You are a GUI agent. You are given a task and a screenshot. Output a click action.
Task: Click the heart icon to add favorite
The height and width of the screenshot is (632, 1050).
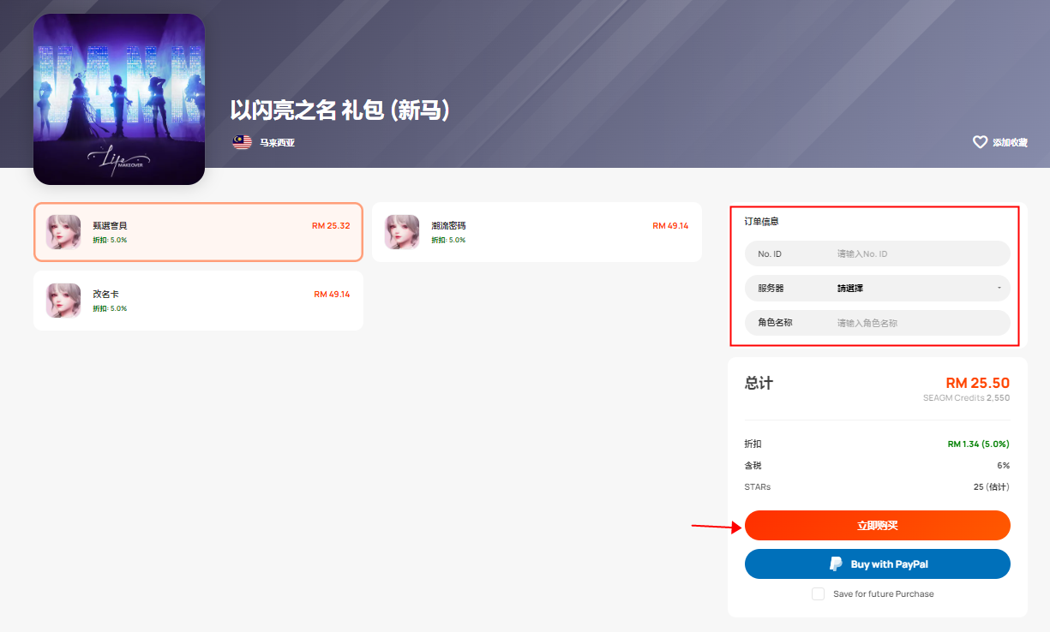(x=980, y=142)
